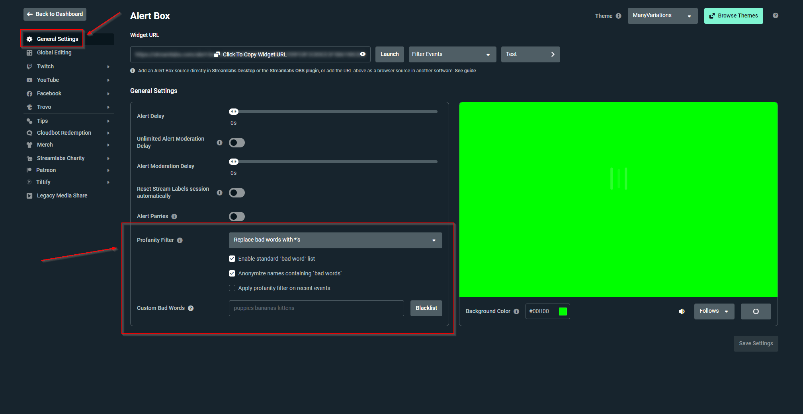This screenshot has height=414, width=803.
Task: Reveal the hidden widget URL with eye icon
Action: click(362, 54)
